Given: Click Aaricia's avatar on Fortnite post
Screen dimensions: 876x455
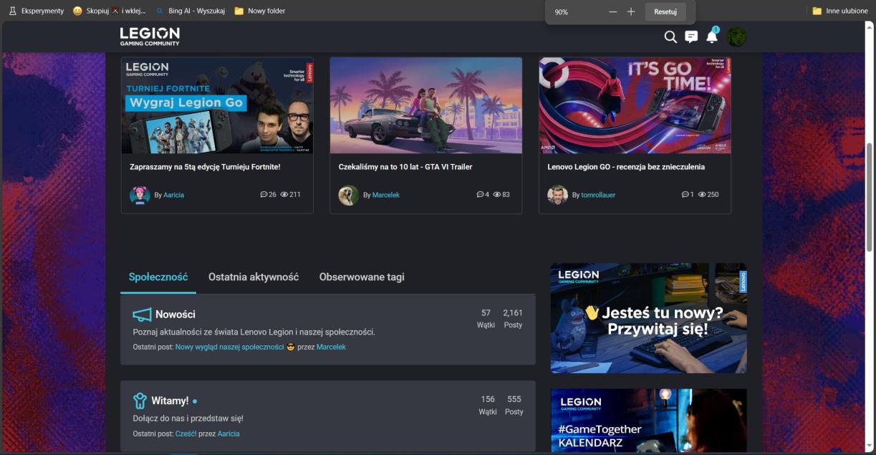Looking at the screenshot, I should 140,195.
